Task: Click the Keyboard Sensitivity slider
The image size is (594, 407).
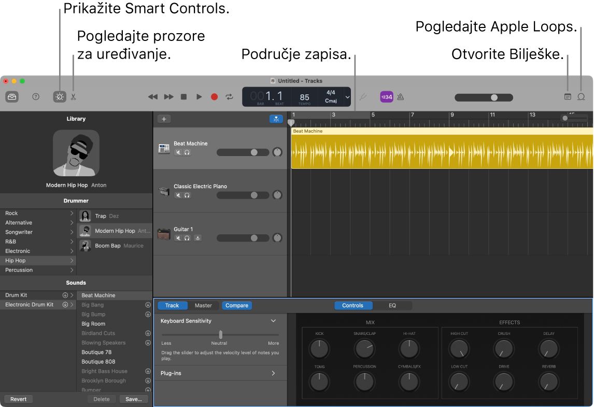Action: pyautogui.click(x=220, y=334)
